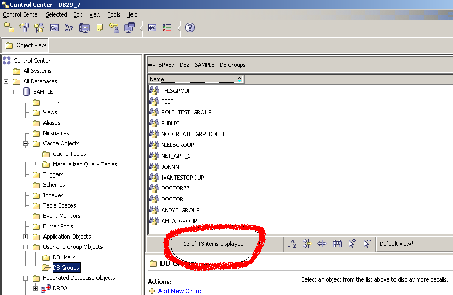Open the Tools Settings toolbar icon

click(x=152, y=27)
